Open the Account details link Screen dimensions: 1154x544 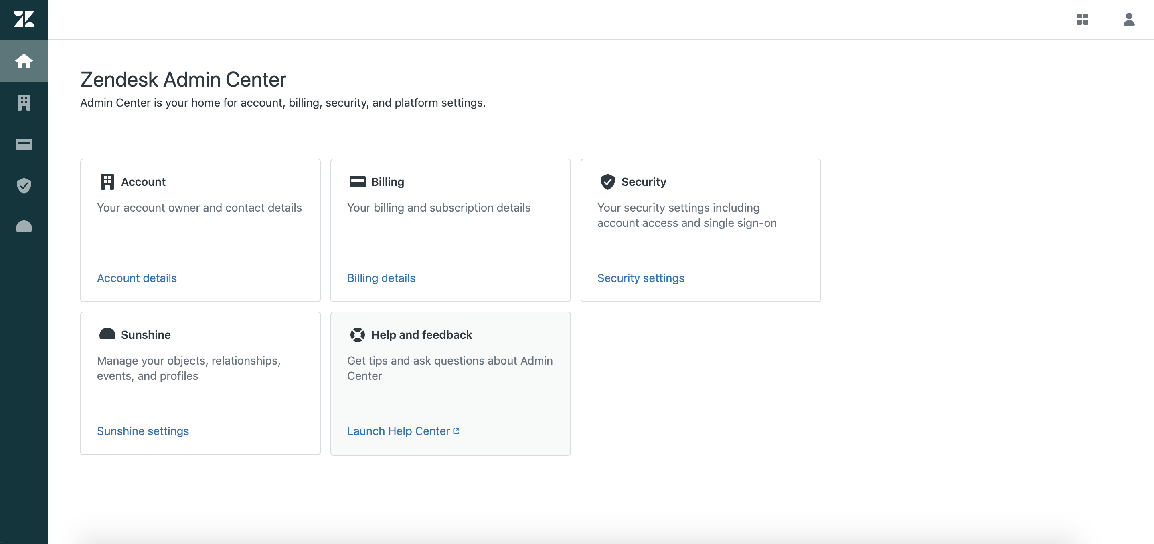click(x=137, y=278)
